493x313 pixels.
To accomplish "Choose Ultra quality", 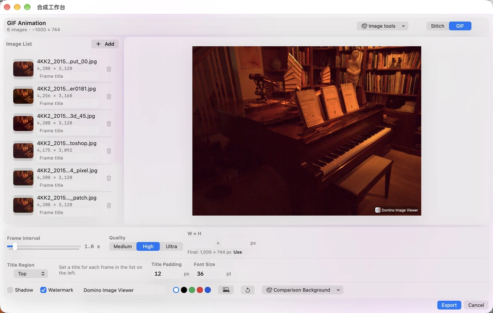I will click(x=171, y=246).
